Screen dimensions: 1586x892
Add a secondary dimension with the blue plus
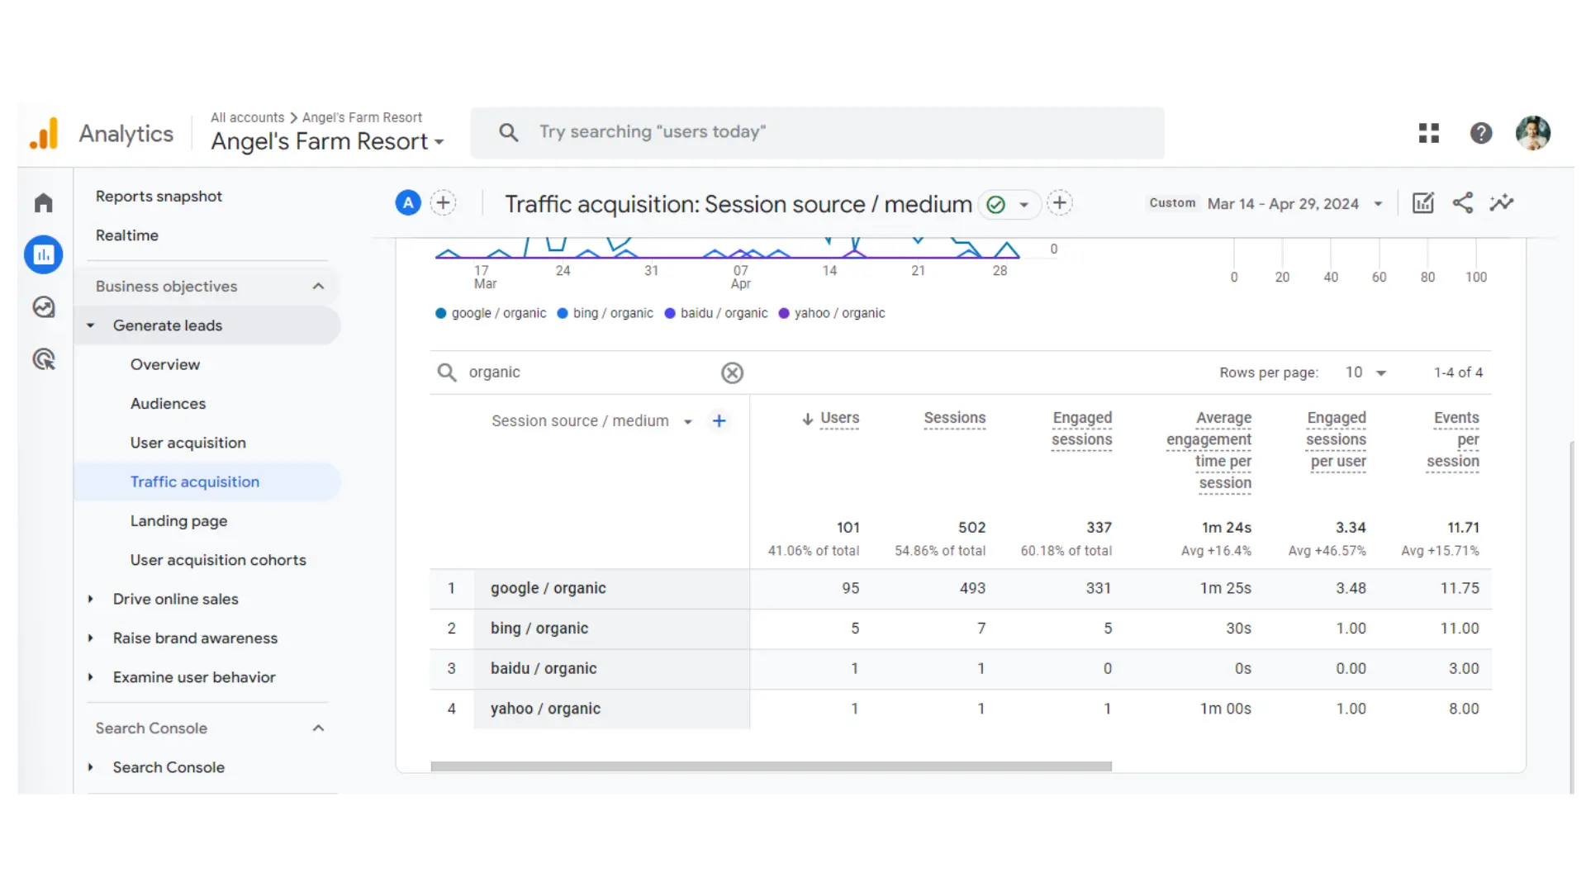719,421
